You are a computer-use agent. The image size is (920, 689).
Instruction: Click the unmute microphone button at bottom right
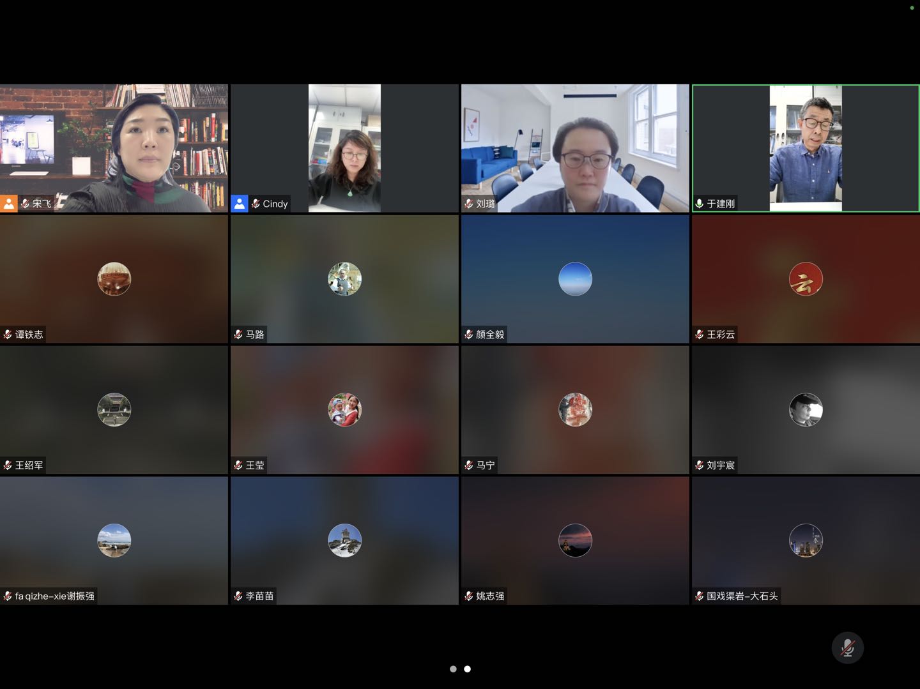[847, 647]
